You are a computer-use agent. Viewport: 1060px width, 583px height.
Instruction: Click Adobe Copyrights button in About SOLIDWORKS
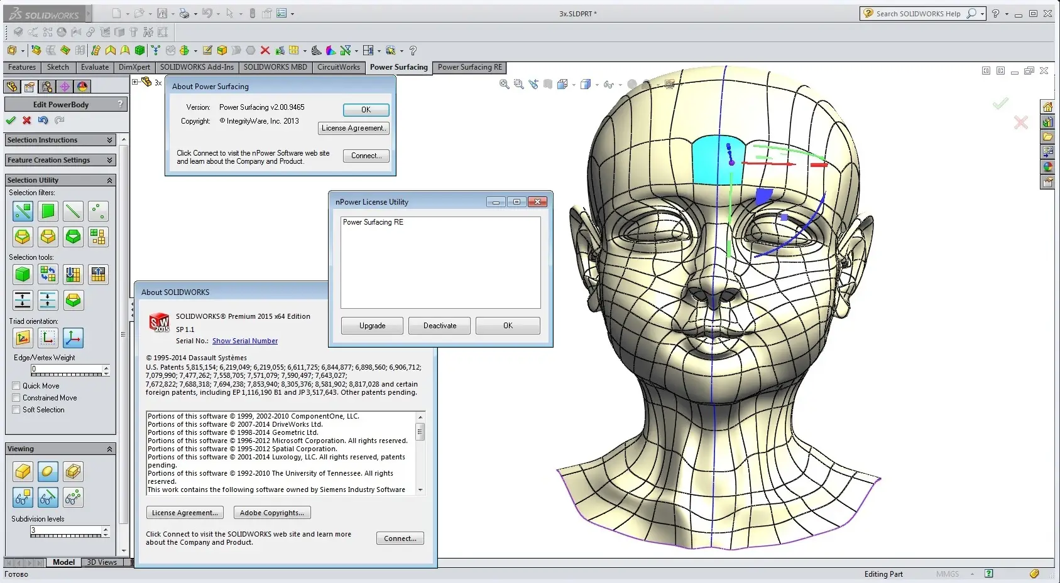click(x=272, y=513)
